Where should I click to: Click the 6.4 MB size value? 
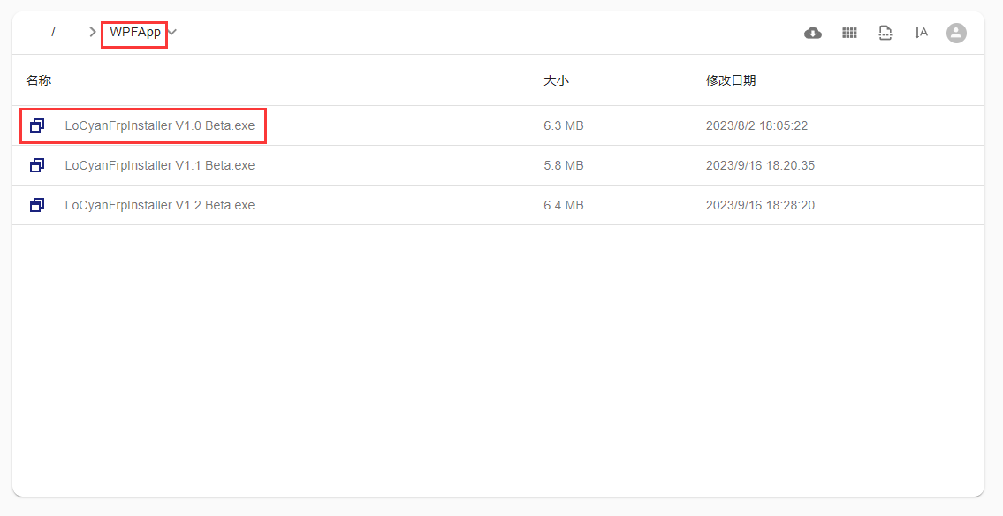[564, 205]
